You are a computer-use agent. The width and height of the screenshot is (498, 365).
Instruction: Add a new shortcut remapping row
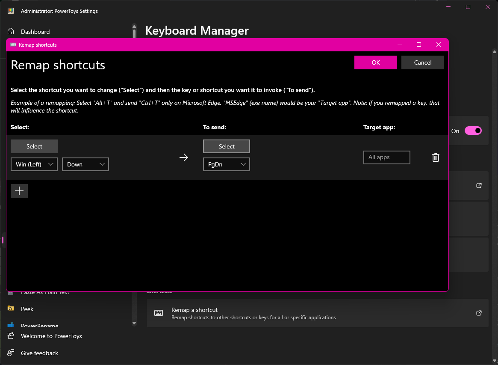coord(19,191)
